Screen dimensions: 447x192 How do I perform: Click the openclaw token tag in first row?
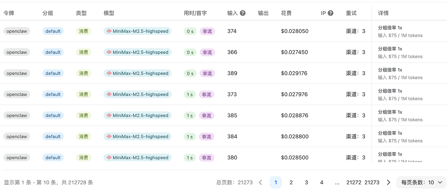(x=17, y=31)
